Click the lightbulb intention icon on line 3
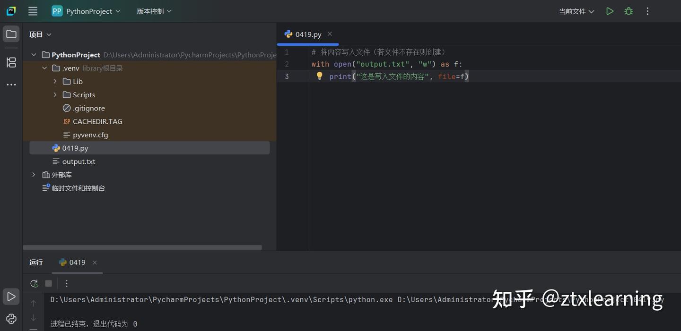Viewport: 681px width, 331px height. click(319, 76)
